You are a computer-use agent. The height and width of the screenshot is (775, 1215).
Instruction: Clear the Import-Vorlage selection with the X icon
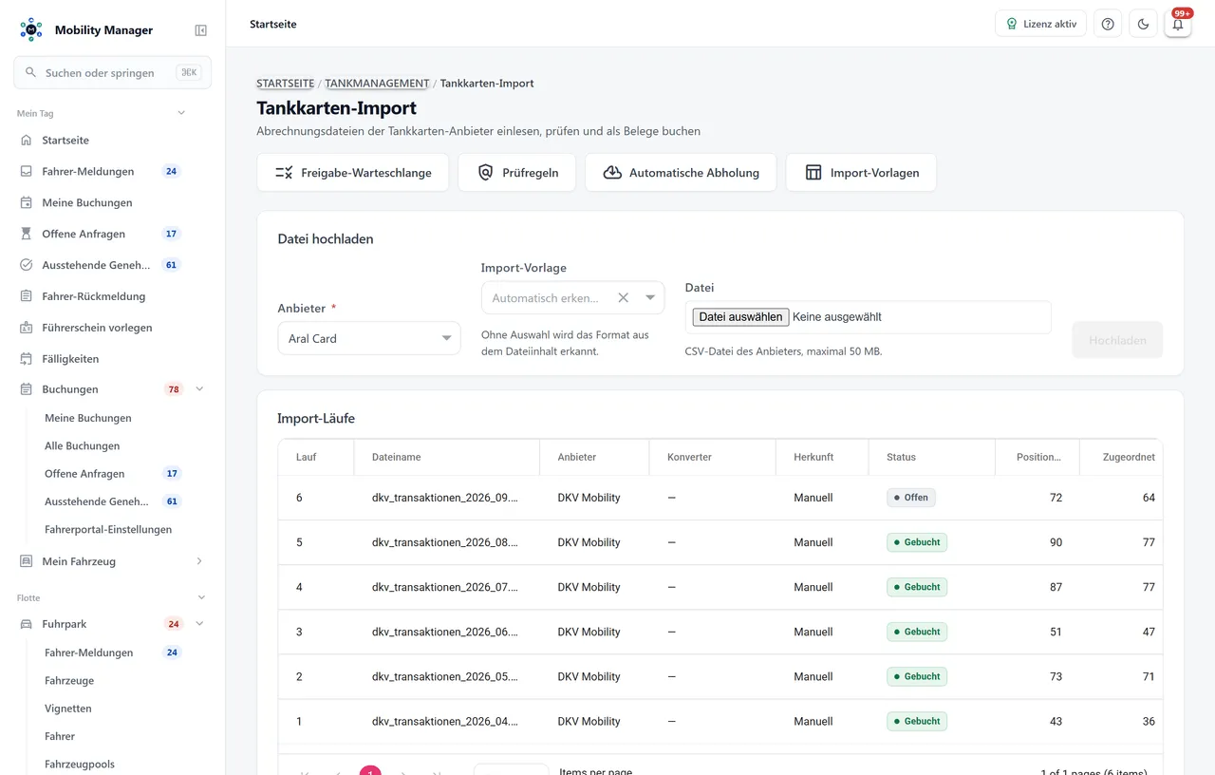624,297
